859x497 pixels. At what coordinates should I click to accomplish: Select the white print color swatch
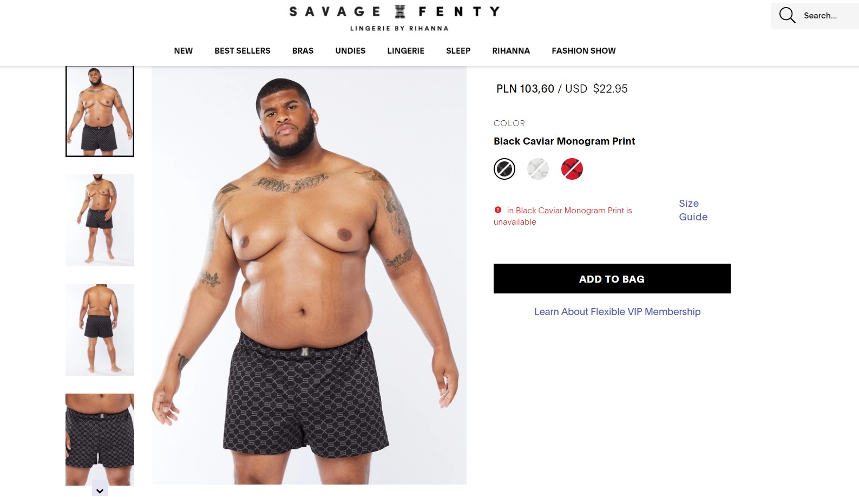(538, 169)
